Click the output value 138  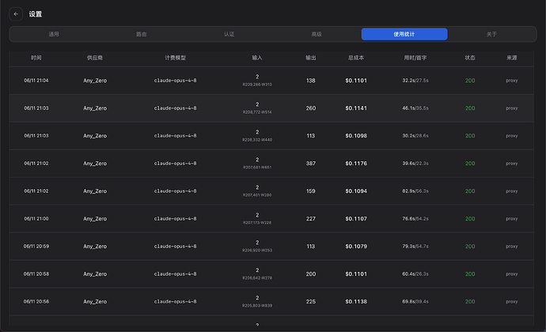pyautogui.click(x=311, y=81)
